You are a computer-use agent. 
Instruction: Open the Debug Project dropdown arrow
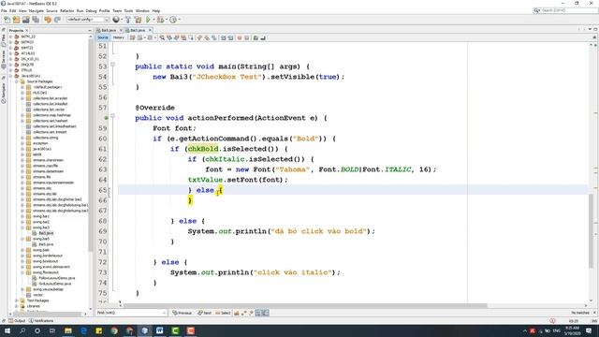click(x=167, y=20)
